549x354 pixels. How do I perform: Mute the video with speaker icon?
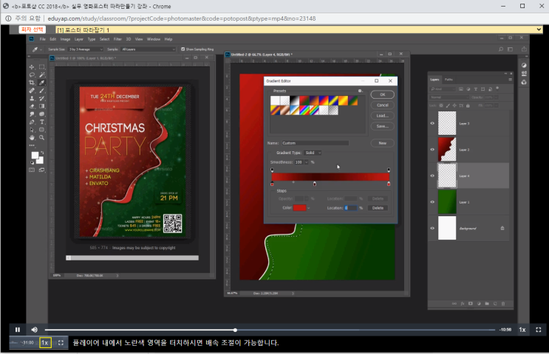tap(34, 330)
